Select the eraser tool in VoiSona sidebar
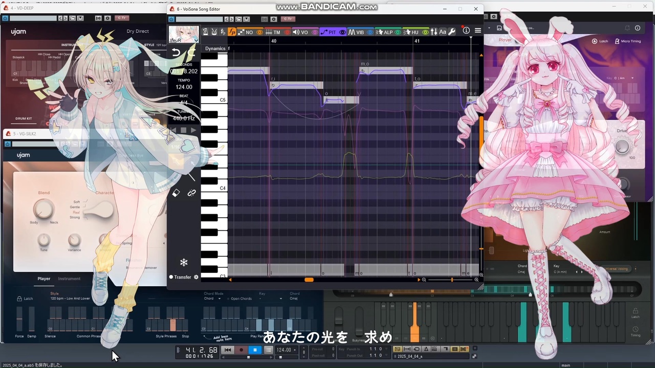The height and width of the screenshot is (368, 655). click(176, 193)
